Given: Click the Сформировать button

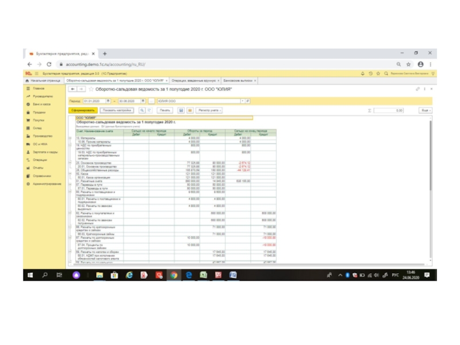Looking at the screenshot, I should 82,109.
